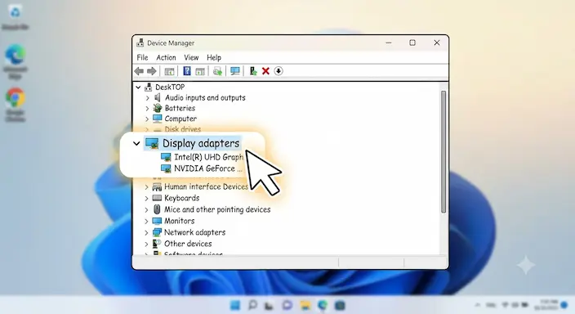
Task: Click the Forward arrow in the toolbar
Action: click(151, 71)
